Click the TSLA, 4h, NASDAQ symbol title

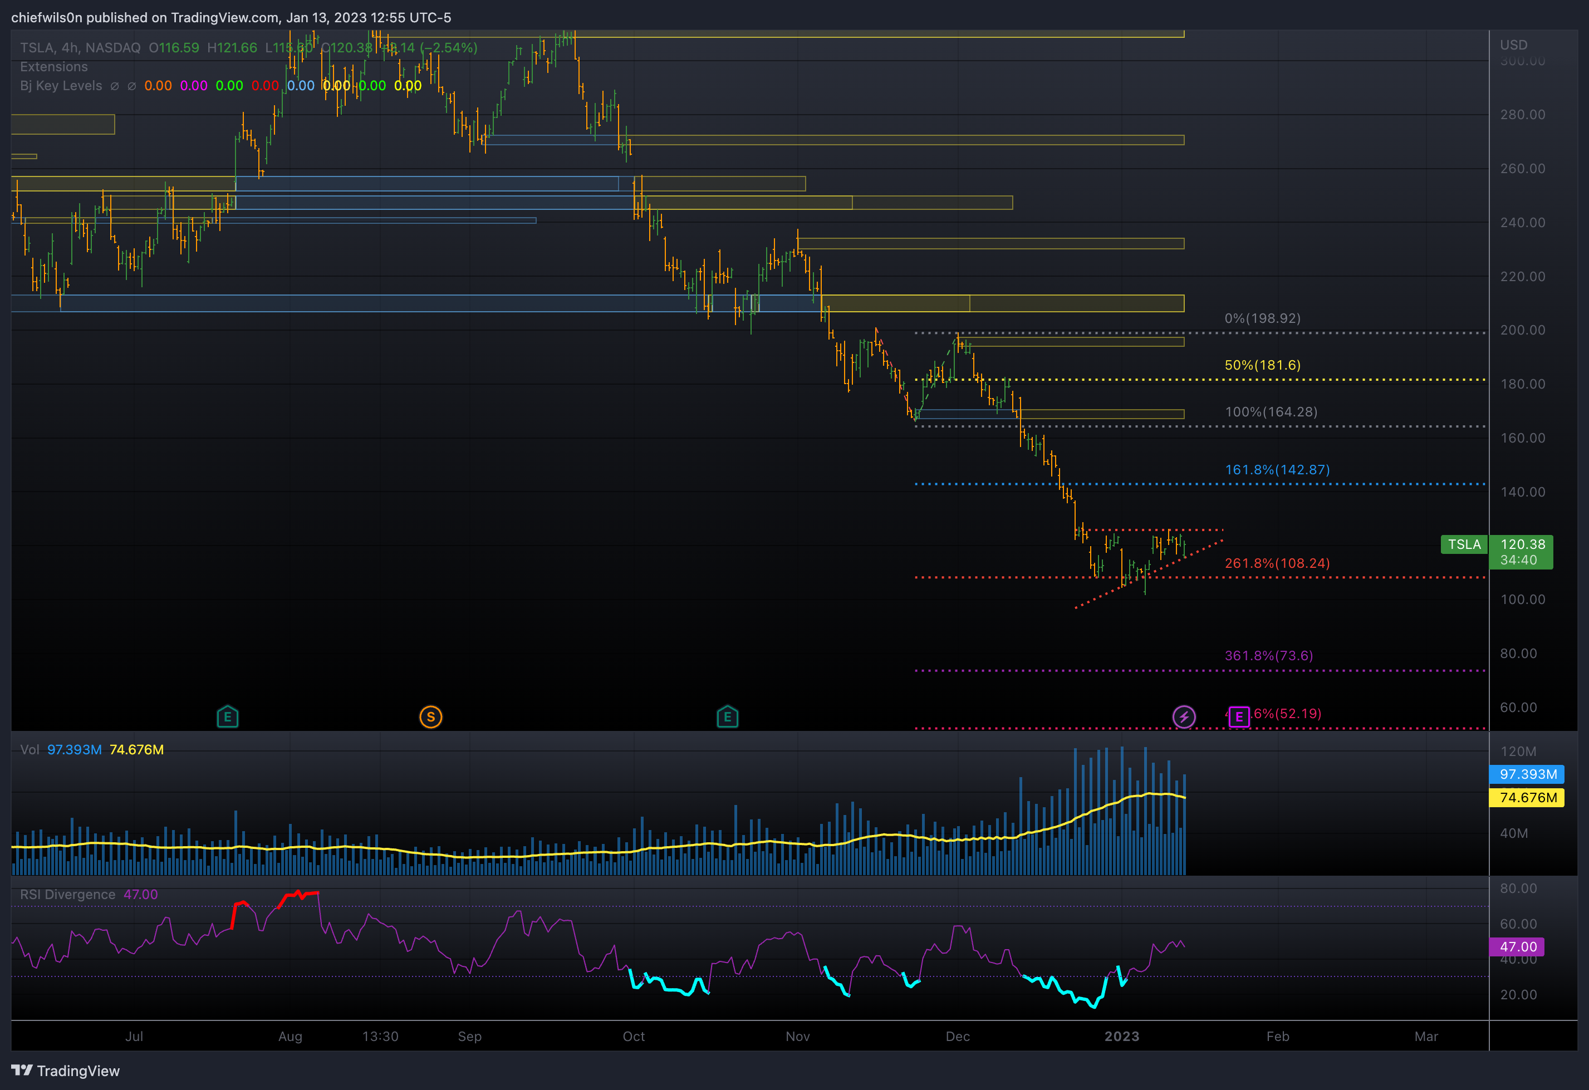[80, 48]
